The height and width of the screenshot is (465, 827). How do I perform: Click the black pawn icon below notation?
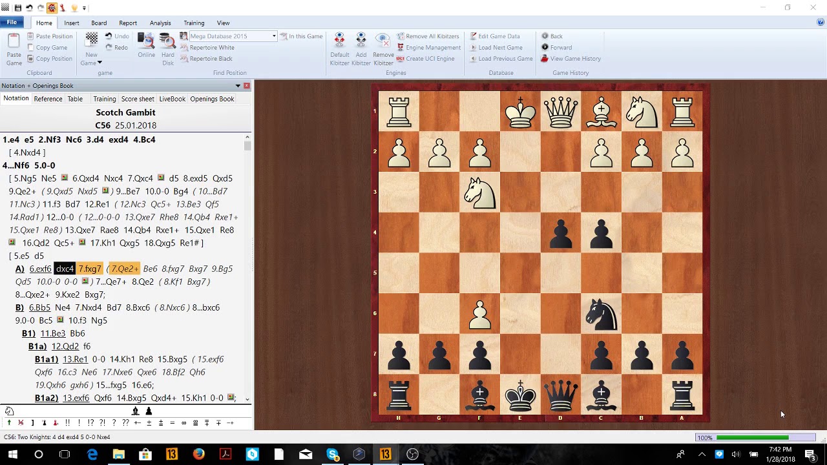149,411
